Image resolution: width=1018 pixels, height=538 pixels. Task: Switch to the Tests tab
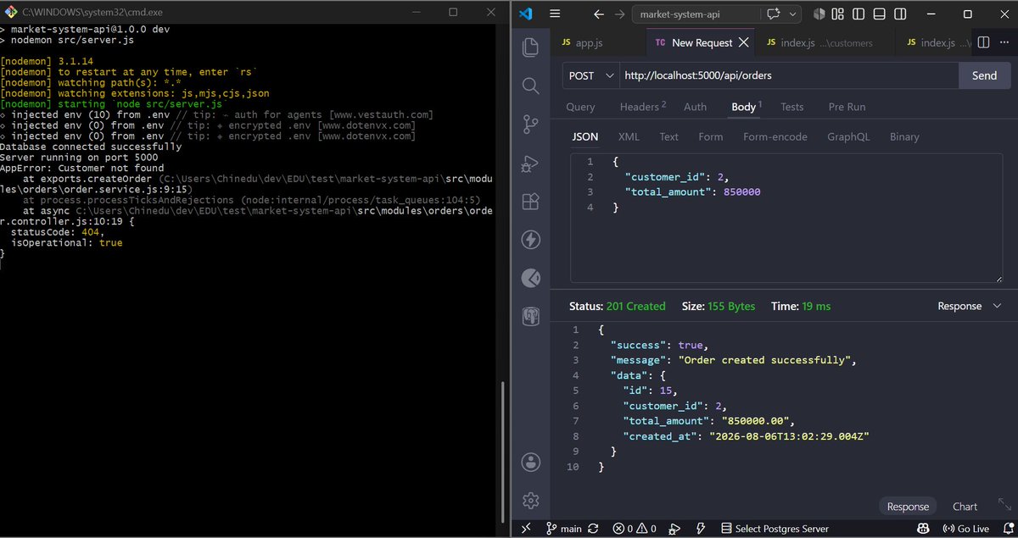click(791, 107)
